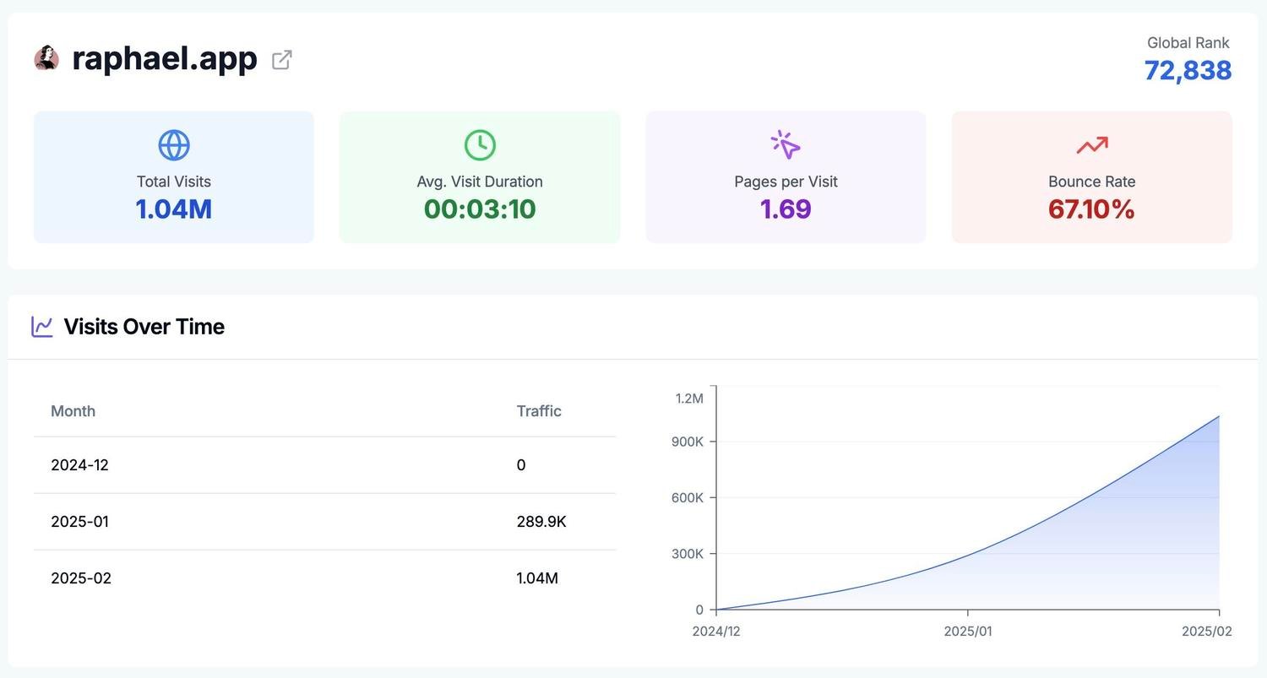The image size is (1267, 678).
Task: Click the Bounce Rate 67.10% value
Action: (x=1091, y=209)
